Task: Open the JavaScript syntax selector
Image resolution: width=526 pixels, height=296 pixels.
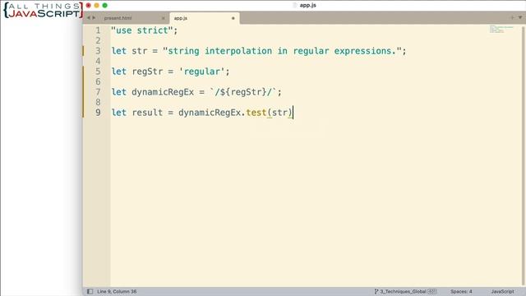Action: (502, 291)
